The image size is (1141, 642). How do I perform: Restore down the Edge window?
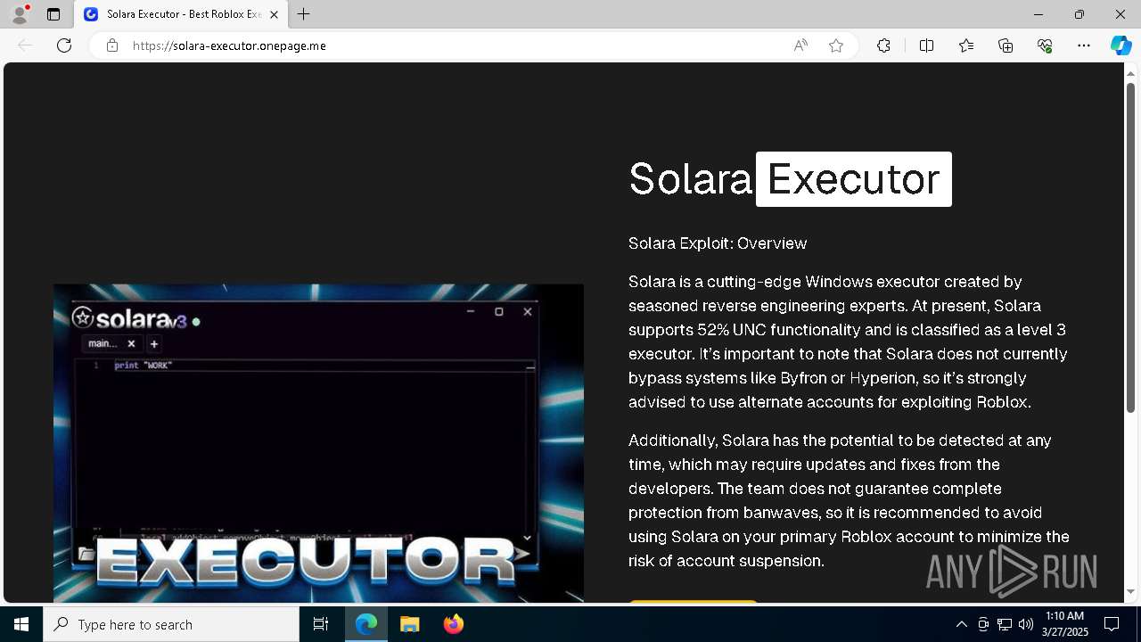(x=1079, y=14)
